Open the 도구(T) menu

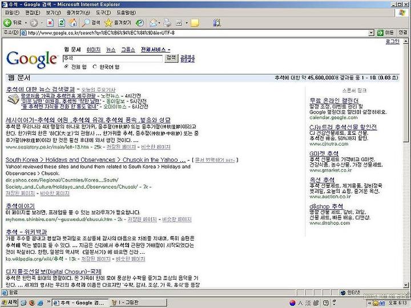tap(103, 13)
